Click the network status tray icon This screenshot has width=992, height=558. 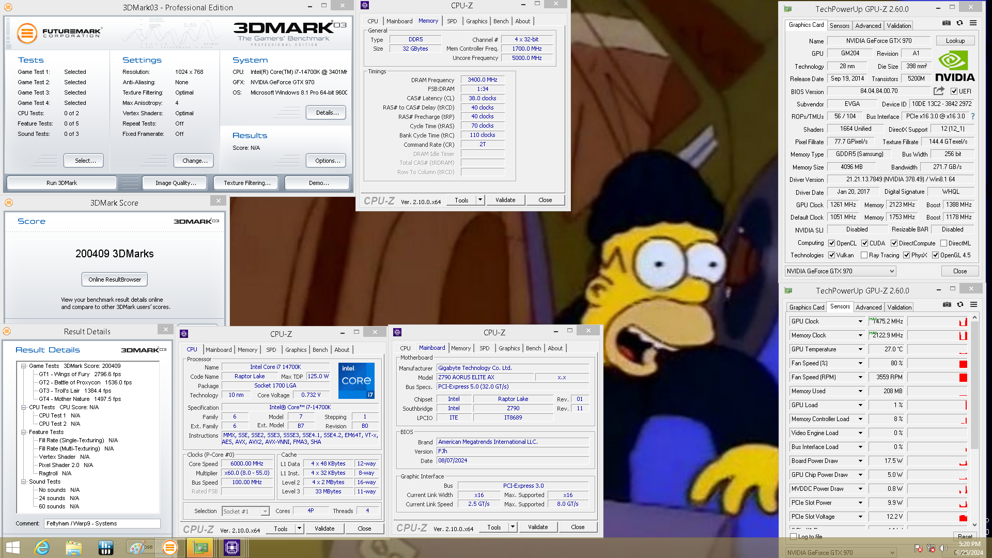[931, 548]
